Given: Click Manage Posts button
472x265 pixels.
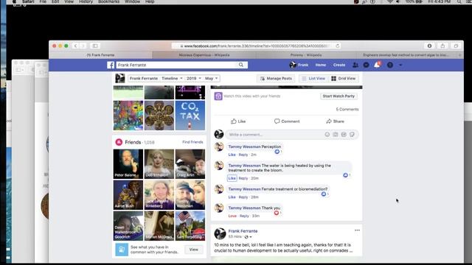Looking at the screenshot, I should 276,79.
